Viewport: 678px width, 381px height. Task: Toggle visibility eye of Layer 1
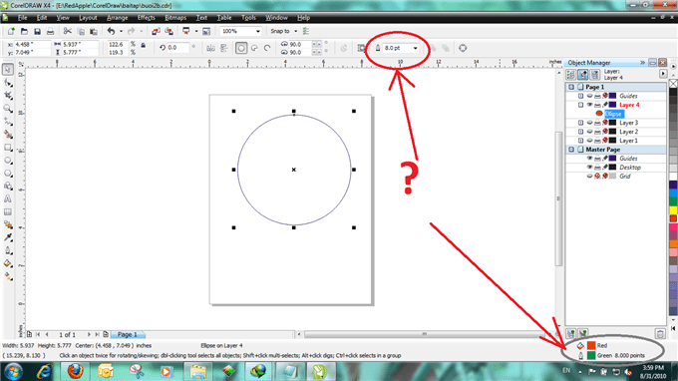pyautogui.click(x=589, y=141)
